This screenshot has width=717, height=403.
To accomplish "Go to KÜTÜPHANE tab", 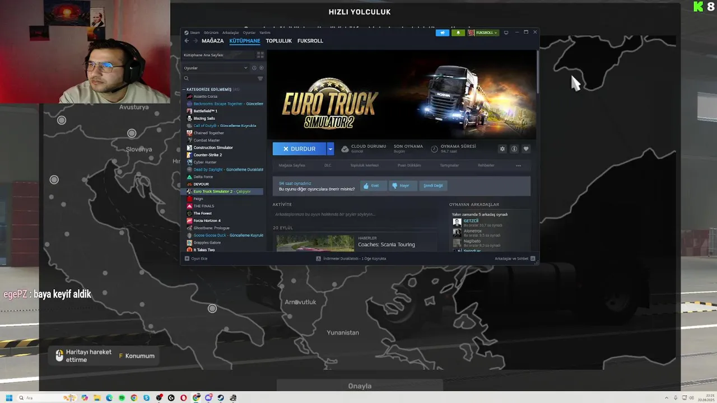I will tap(245, 41).
